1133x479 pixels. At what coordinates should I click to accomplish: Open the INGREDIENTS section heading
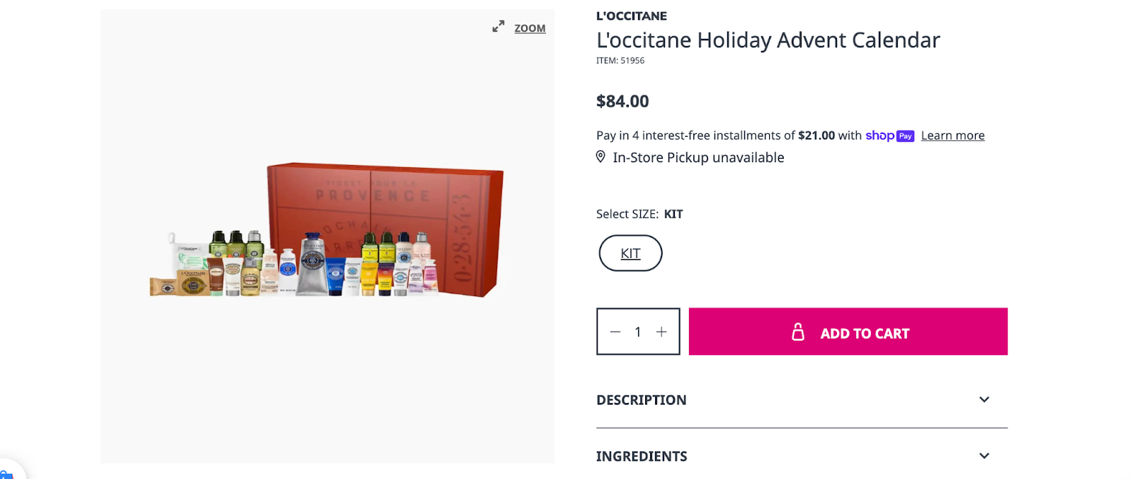pos(642,456)
